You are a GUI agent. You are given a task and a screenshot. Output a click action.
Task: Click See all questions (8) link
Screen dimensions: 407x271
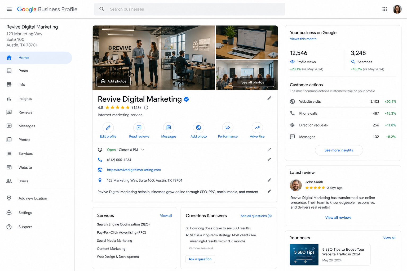click(x=256, y=216)
